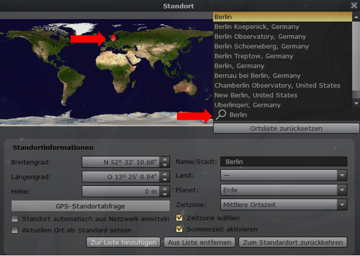
Task: Click Höhe value field
Action: point(121,191)
